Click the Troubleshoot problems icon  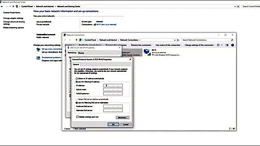38,58
